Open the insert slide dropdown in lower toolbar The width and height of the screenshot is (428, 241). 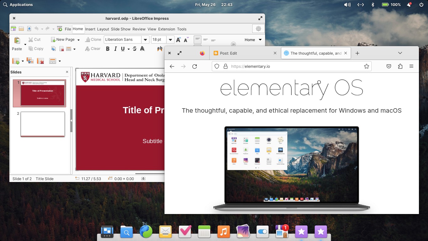coord(23,61)
